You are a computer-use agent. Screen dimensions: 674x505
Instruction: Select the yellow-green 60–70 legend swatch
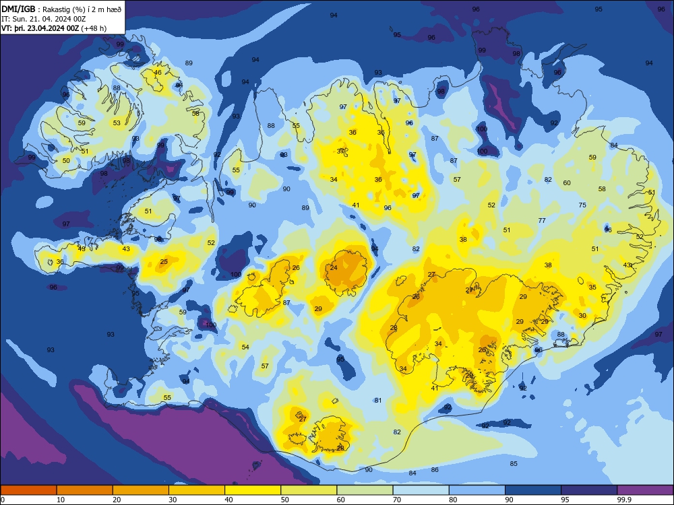tap(365, 490)
